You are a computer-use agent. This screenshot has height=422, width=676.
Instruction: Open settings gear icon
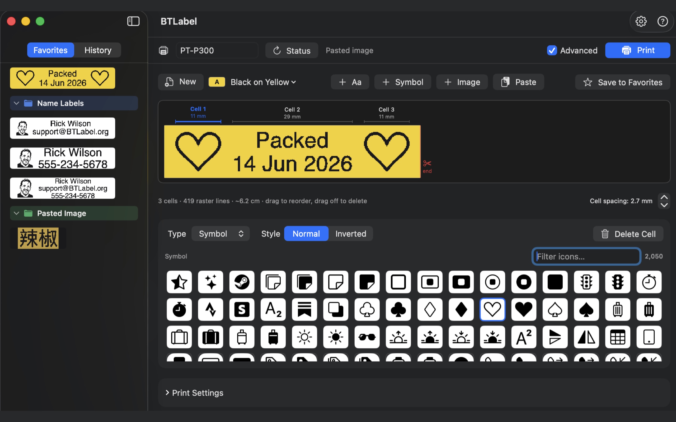point(641,21)
